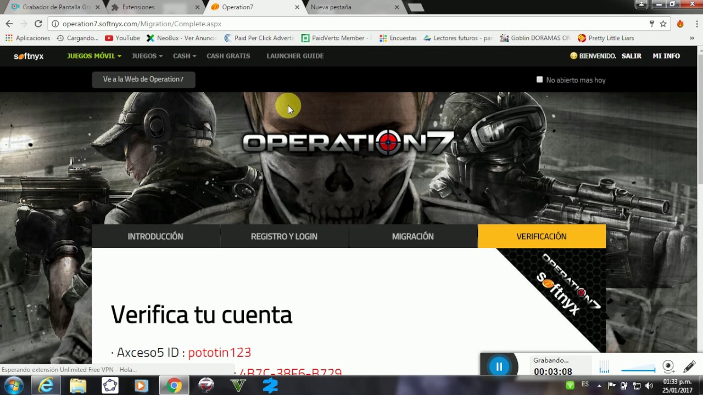Click the Softnyx logo
The width and height of the screenshot is (703, 395).
pyautogui.click(x=29, y=56)
